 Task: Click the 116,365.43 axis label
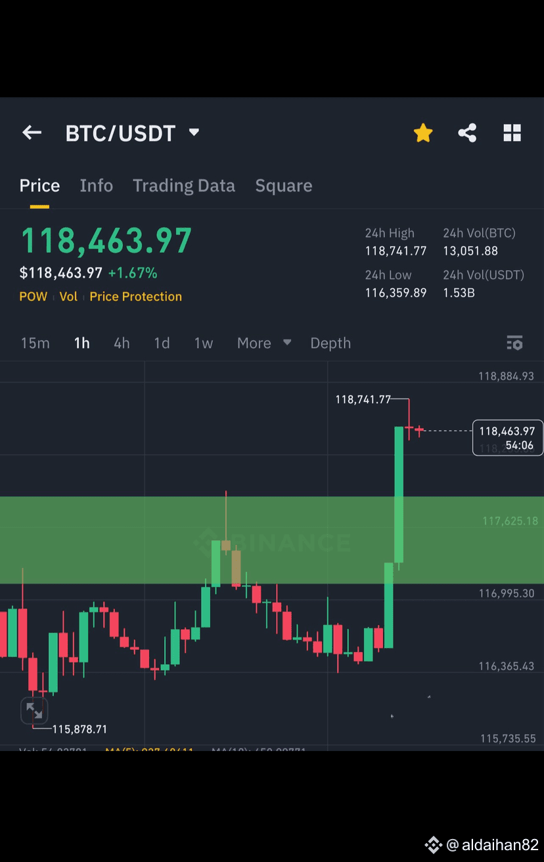[507, 666]
